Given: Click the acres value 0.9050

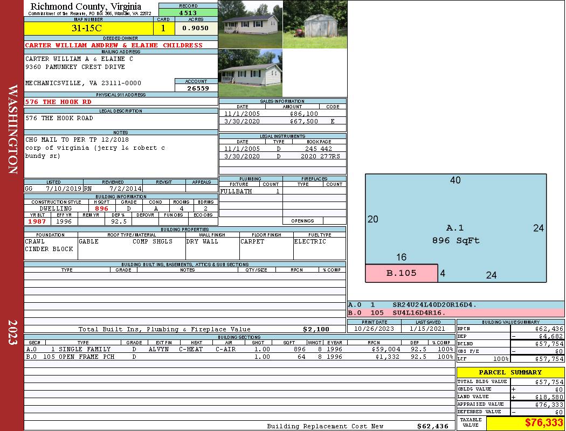Looking at the screenshot, I should (x=196, y=29).
